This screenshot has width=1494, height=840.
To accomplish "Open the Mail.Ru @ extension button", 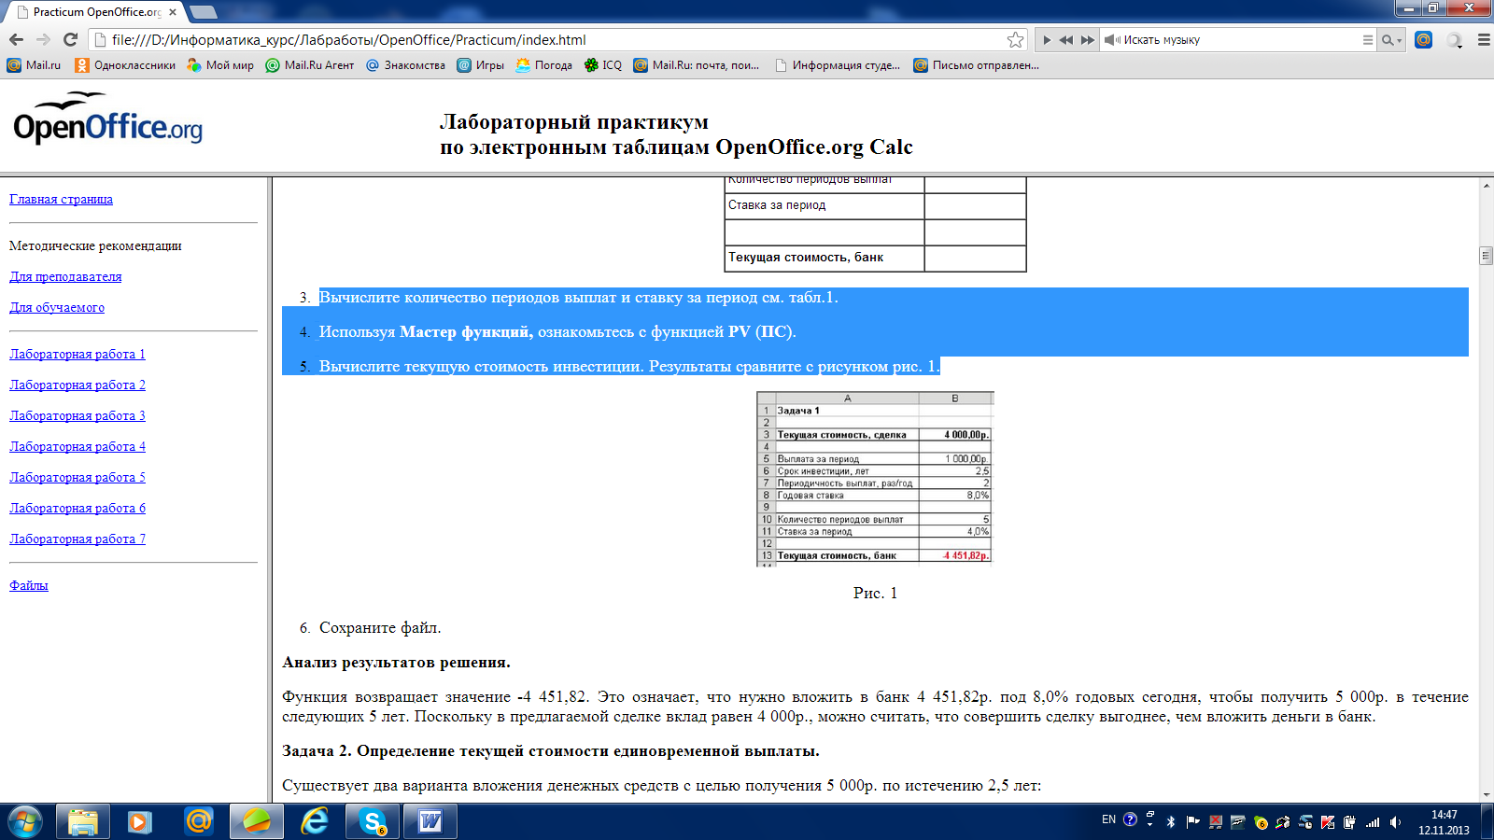I will (x=1423, y=39).
